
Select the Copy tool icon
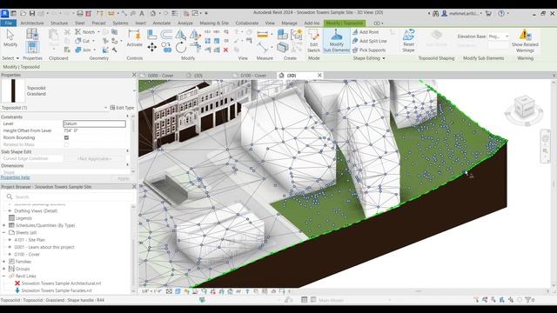[166, 47]
